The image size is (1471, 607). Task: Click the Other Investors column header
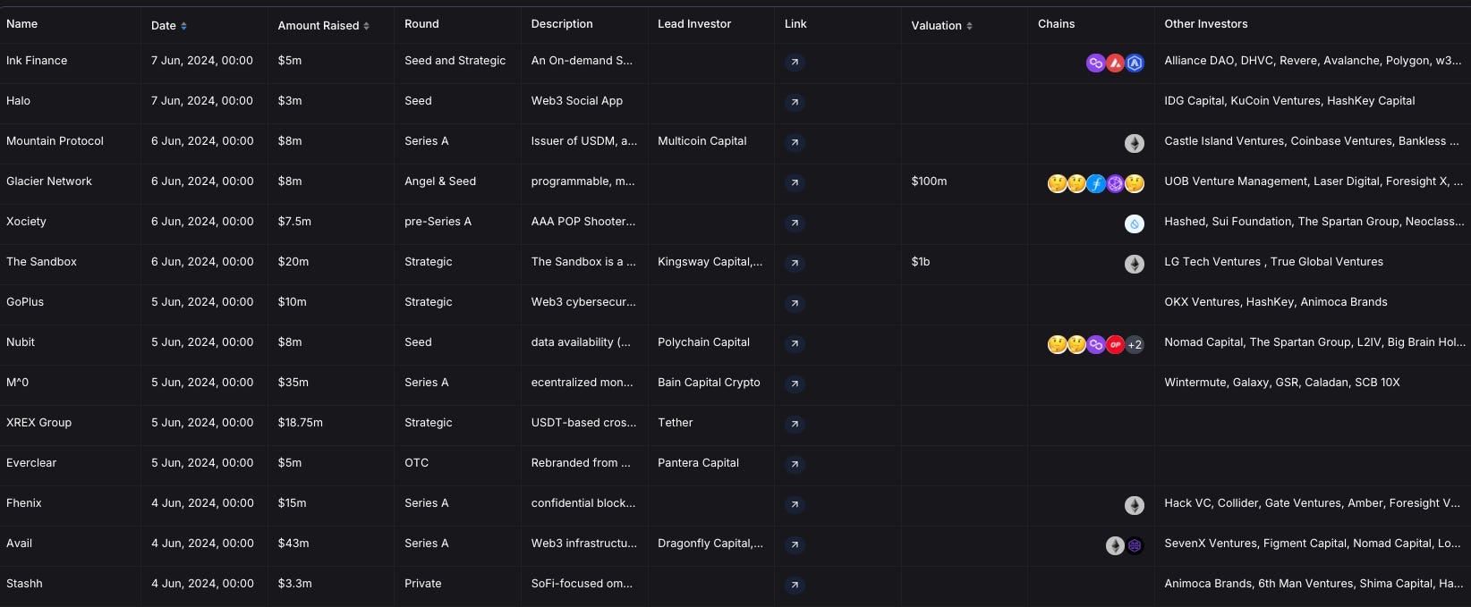click(1205, 24)
